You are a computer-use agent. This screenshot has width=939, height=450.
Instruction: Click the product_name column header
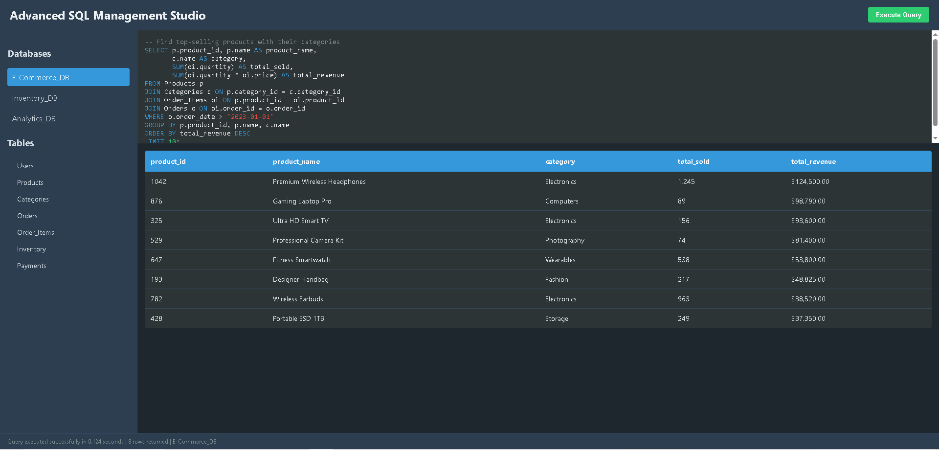(296, 162)
